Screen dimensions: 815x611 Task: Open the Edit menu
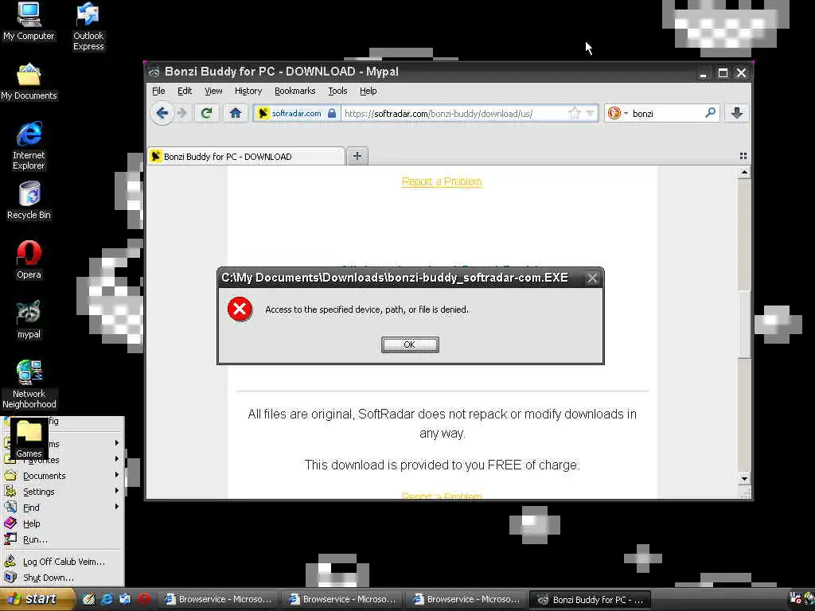point(185,91)
